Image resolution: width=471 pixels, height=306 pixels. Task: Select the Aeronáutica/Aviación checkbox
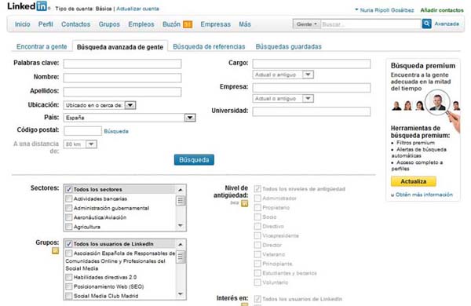coord(69,217)
